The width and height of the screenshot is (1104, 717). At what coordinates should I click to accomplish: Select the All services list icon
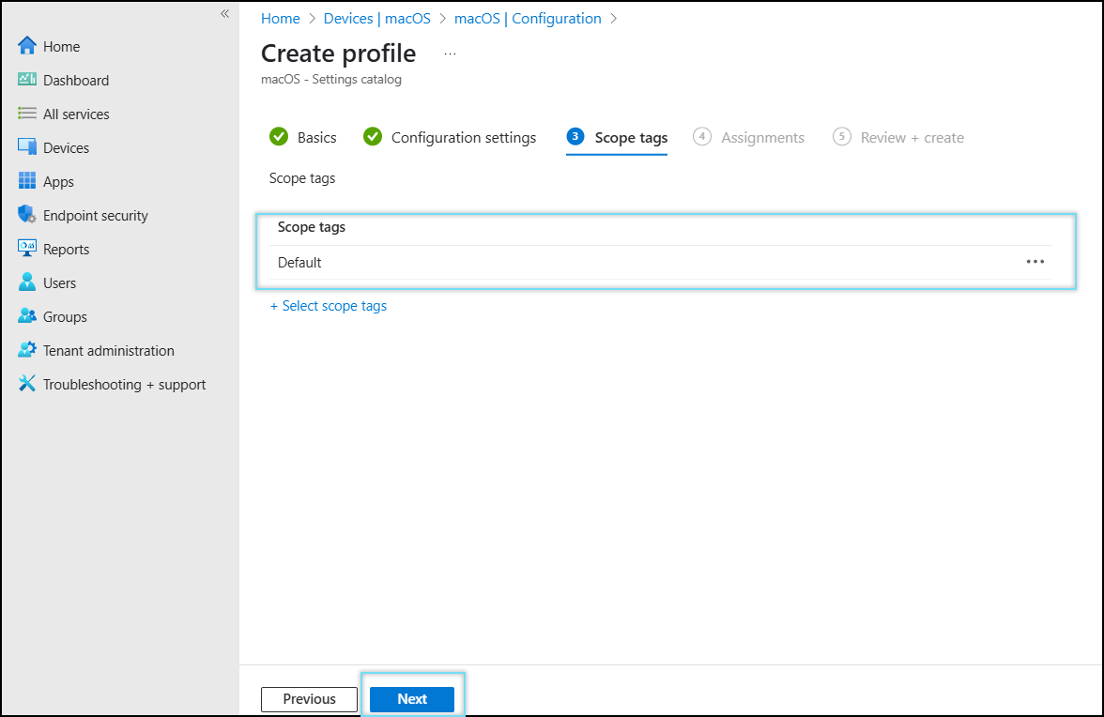[26, 114]
